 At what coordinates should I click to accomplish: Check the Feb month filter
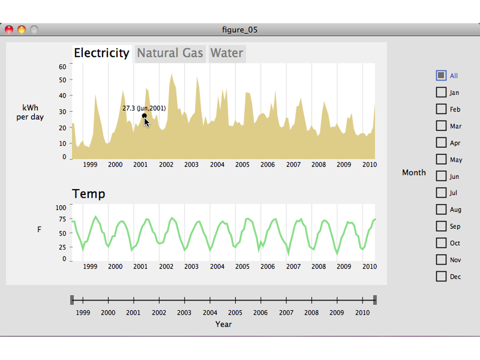point(441,109)
